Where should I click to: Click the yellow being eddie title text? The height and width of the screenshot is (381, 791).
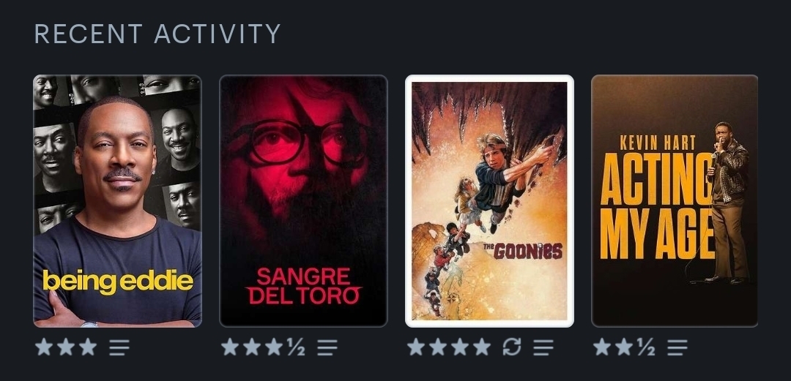pos(118,282)
